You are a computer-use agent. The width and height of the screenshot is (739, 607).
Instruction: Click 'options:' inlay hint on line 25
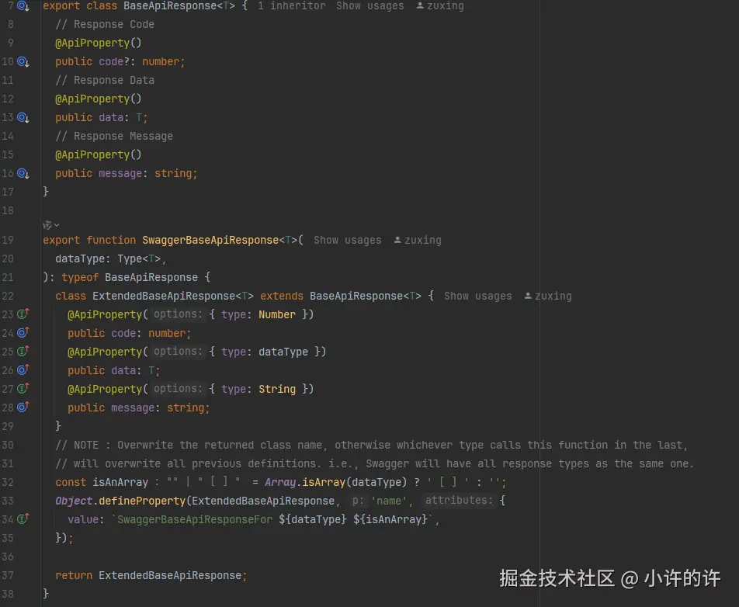[x=179, y=351]
